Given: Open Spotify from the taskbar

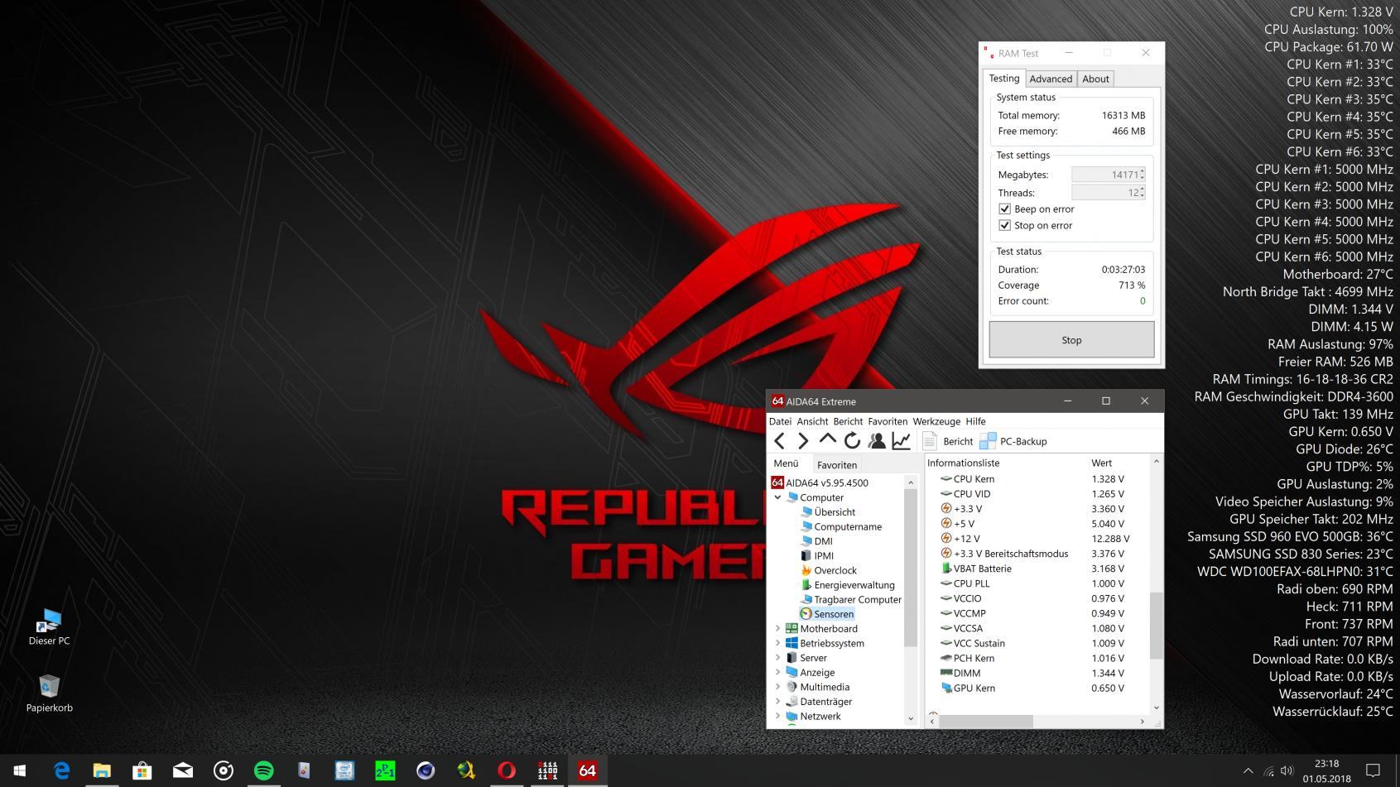Looking at the screenshot, I should (263, 770).
